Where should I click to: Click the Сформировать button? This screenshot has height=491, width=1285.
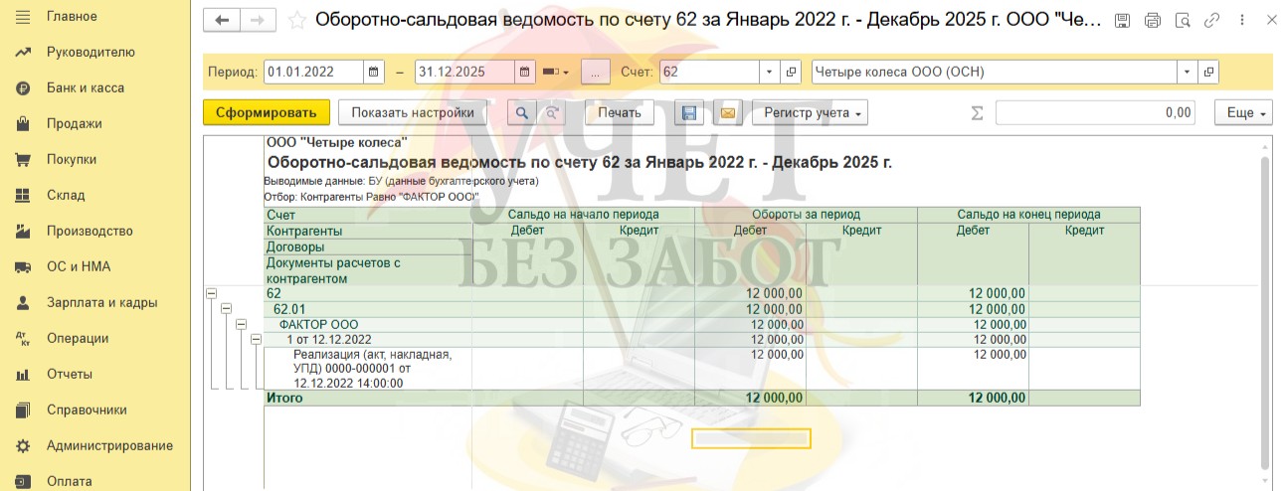(266, 113)
